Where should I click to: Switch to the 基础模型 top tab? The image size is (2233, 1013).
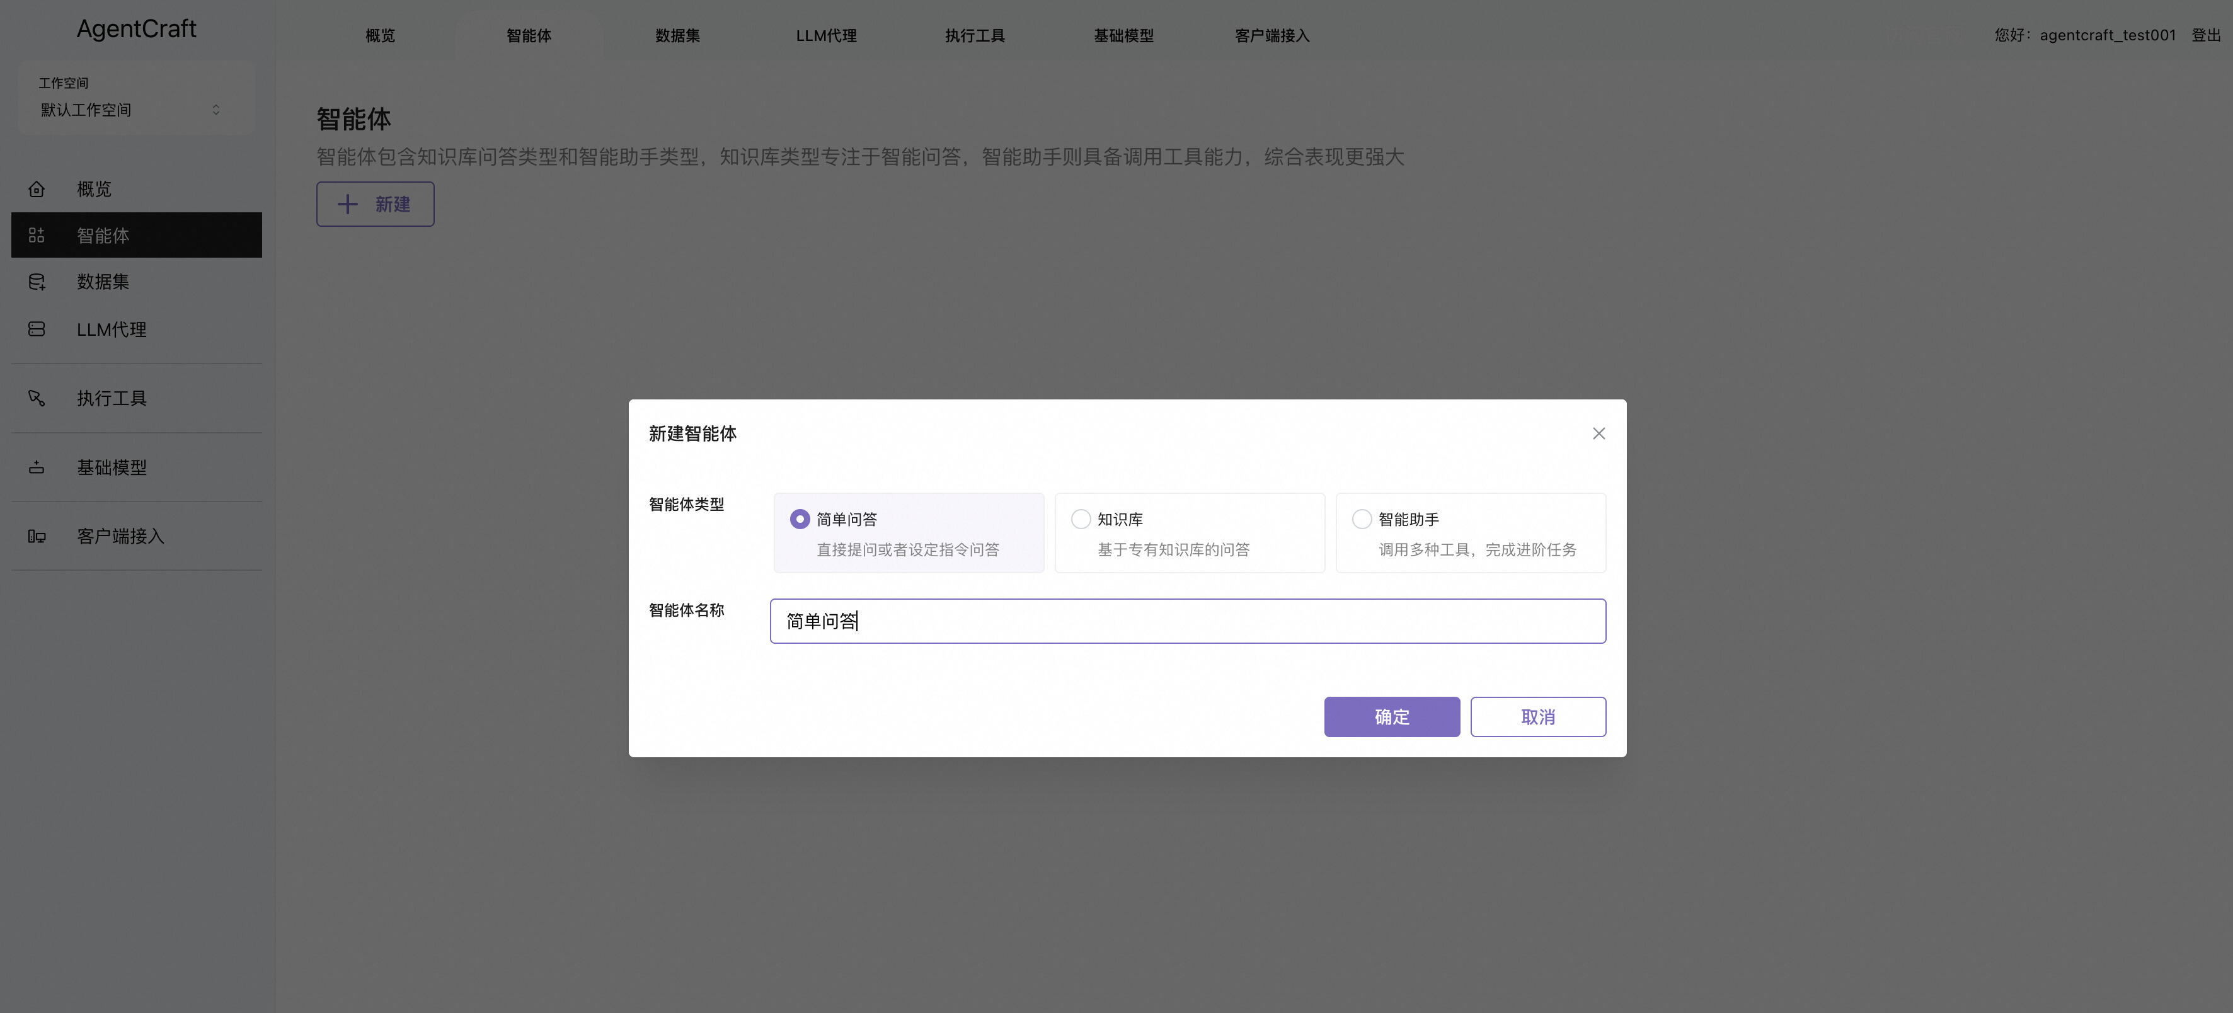1123,35
